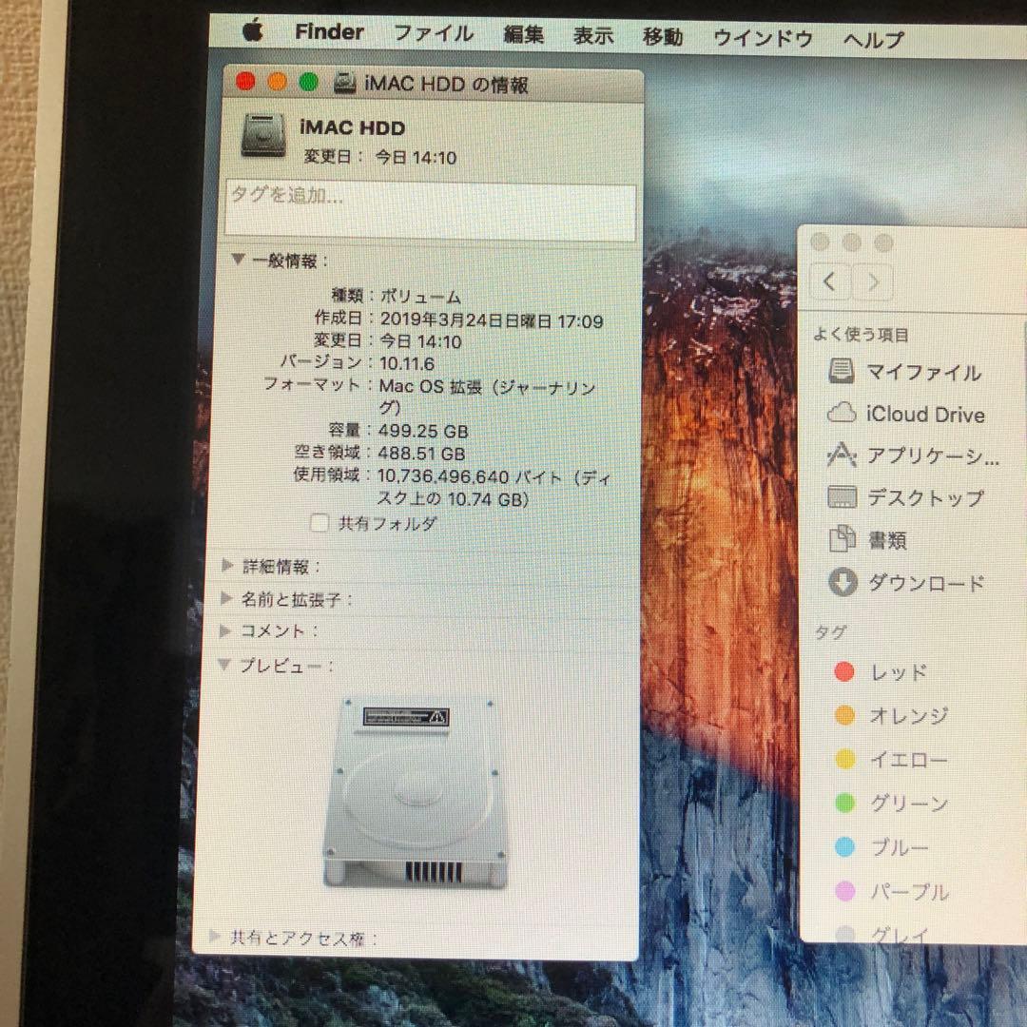Zoom the iMAC HDD info window
This screenshot has height=1027, width=1027.
click(x=308, y=83)
